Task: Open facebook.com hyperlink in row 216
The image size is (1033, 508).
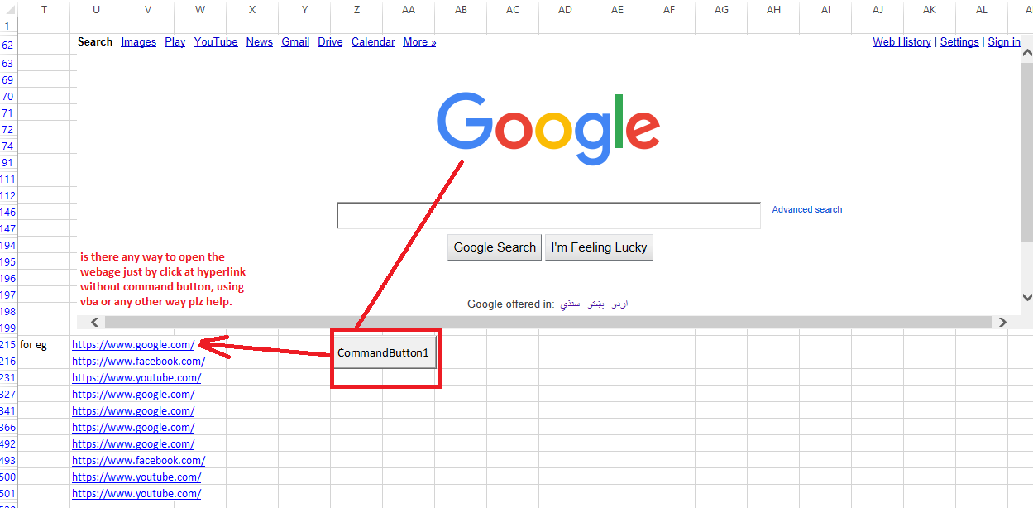Action: click(x=138, y=362)
